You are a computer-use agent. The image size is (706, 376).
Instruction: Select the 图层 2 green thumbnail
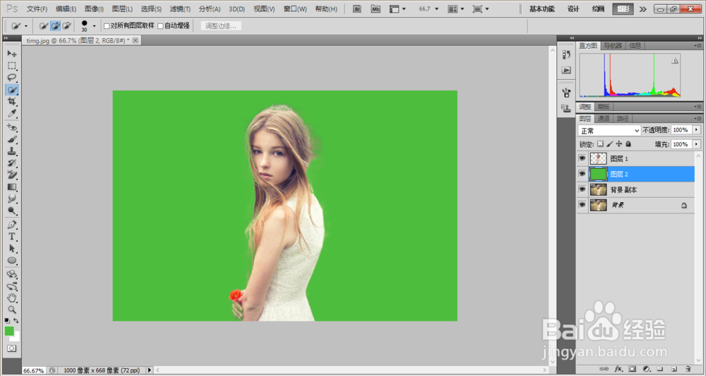(599, 174)
